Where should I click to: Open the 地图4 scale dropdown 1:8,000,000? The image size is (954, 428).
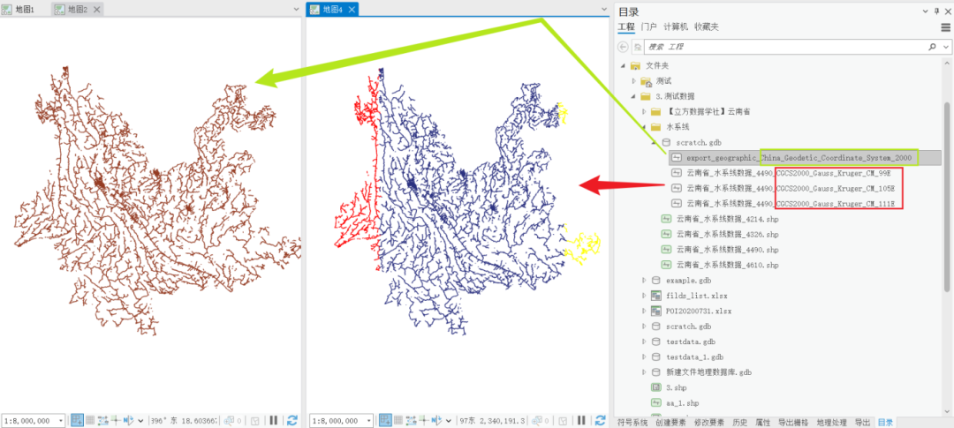342,420
